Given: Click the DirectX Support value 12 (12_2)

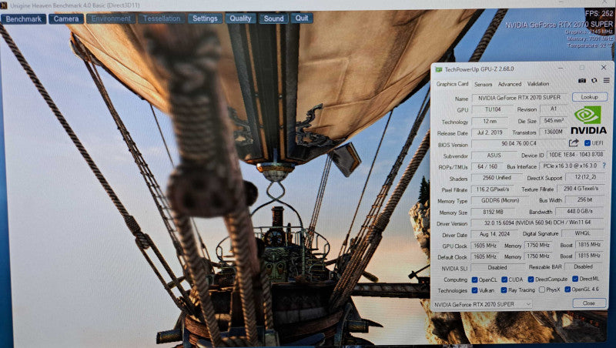Looking at the screenshot, I should click(x=585, y=177).
